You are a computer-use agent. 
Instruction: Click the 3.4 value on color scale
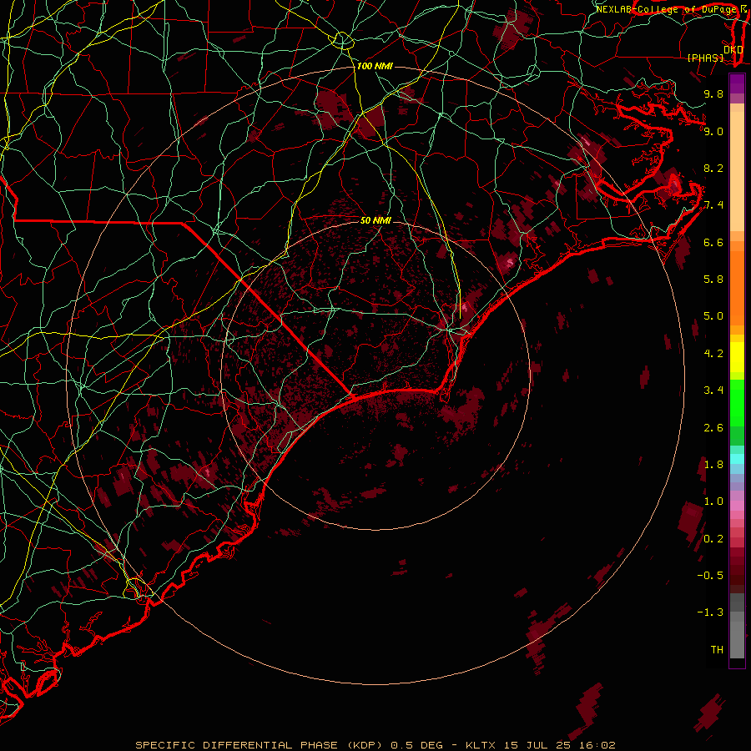click(713, 391)
